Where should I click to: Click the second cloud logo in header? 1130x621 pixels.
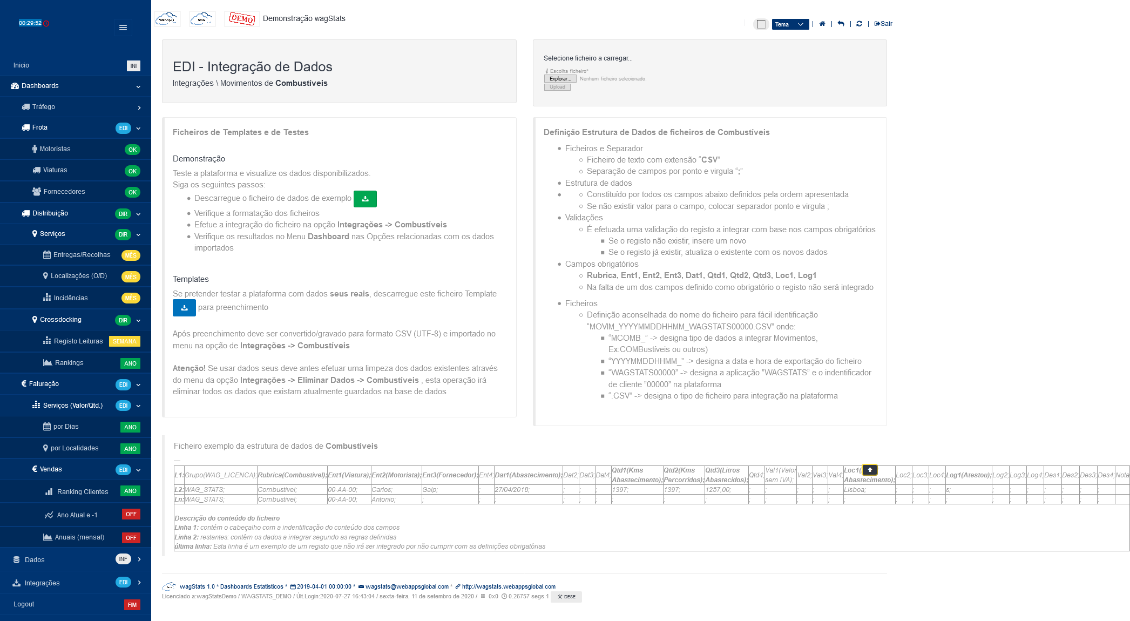tap(202, 19)
